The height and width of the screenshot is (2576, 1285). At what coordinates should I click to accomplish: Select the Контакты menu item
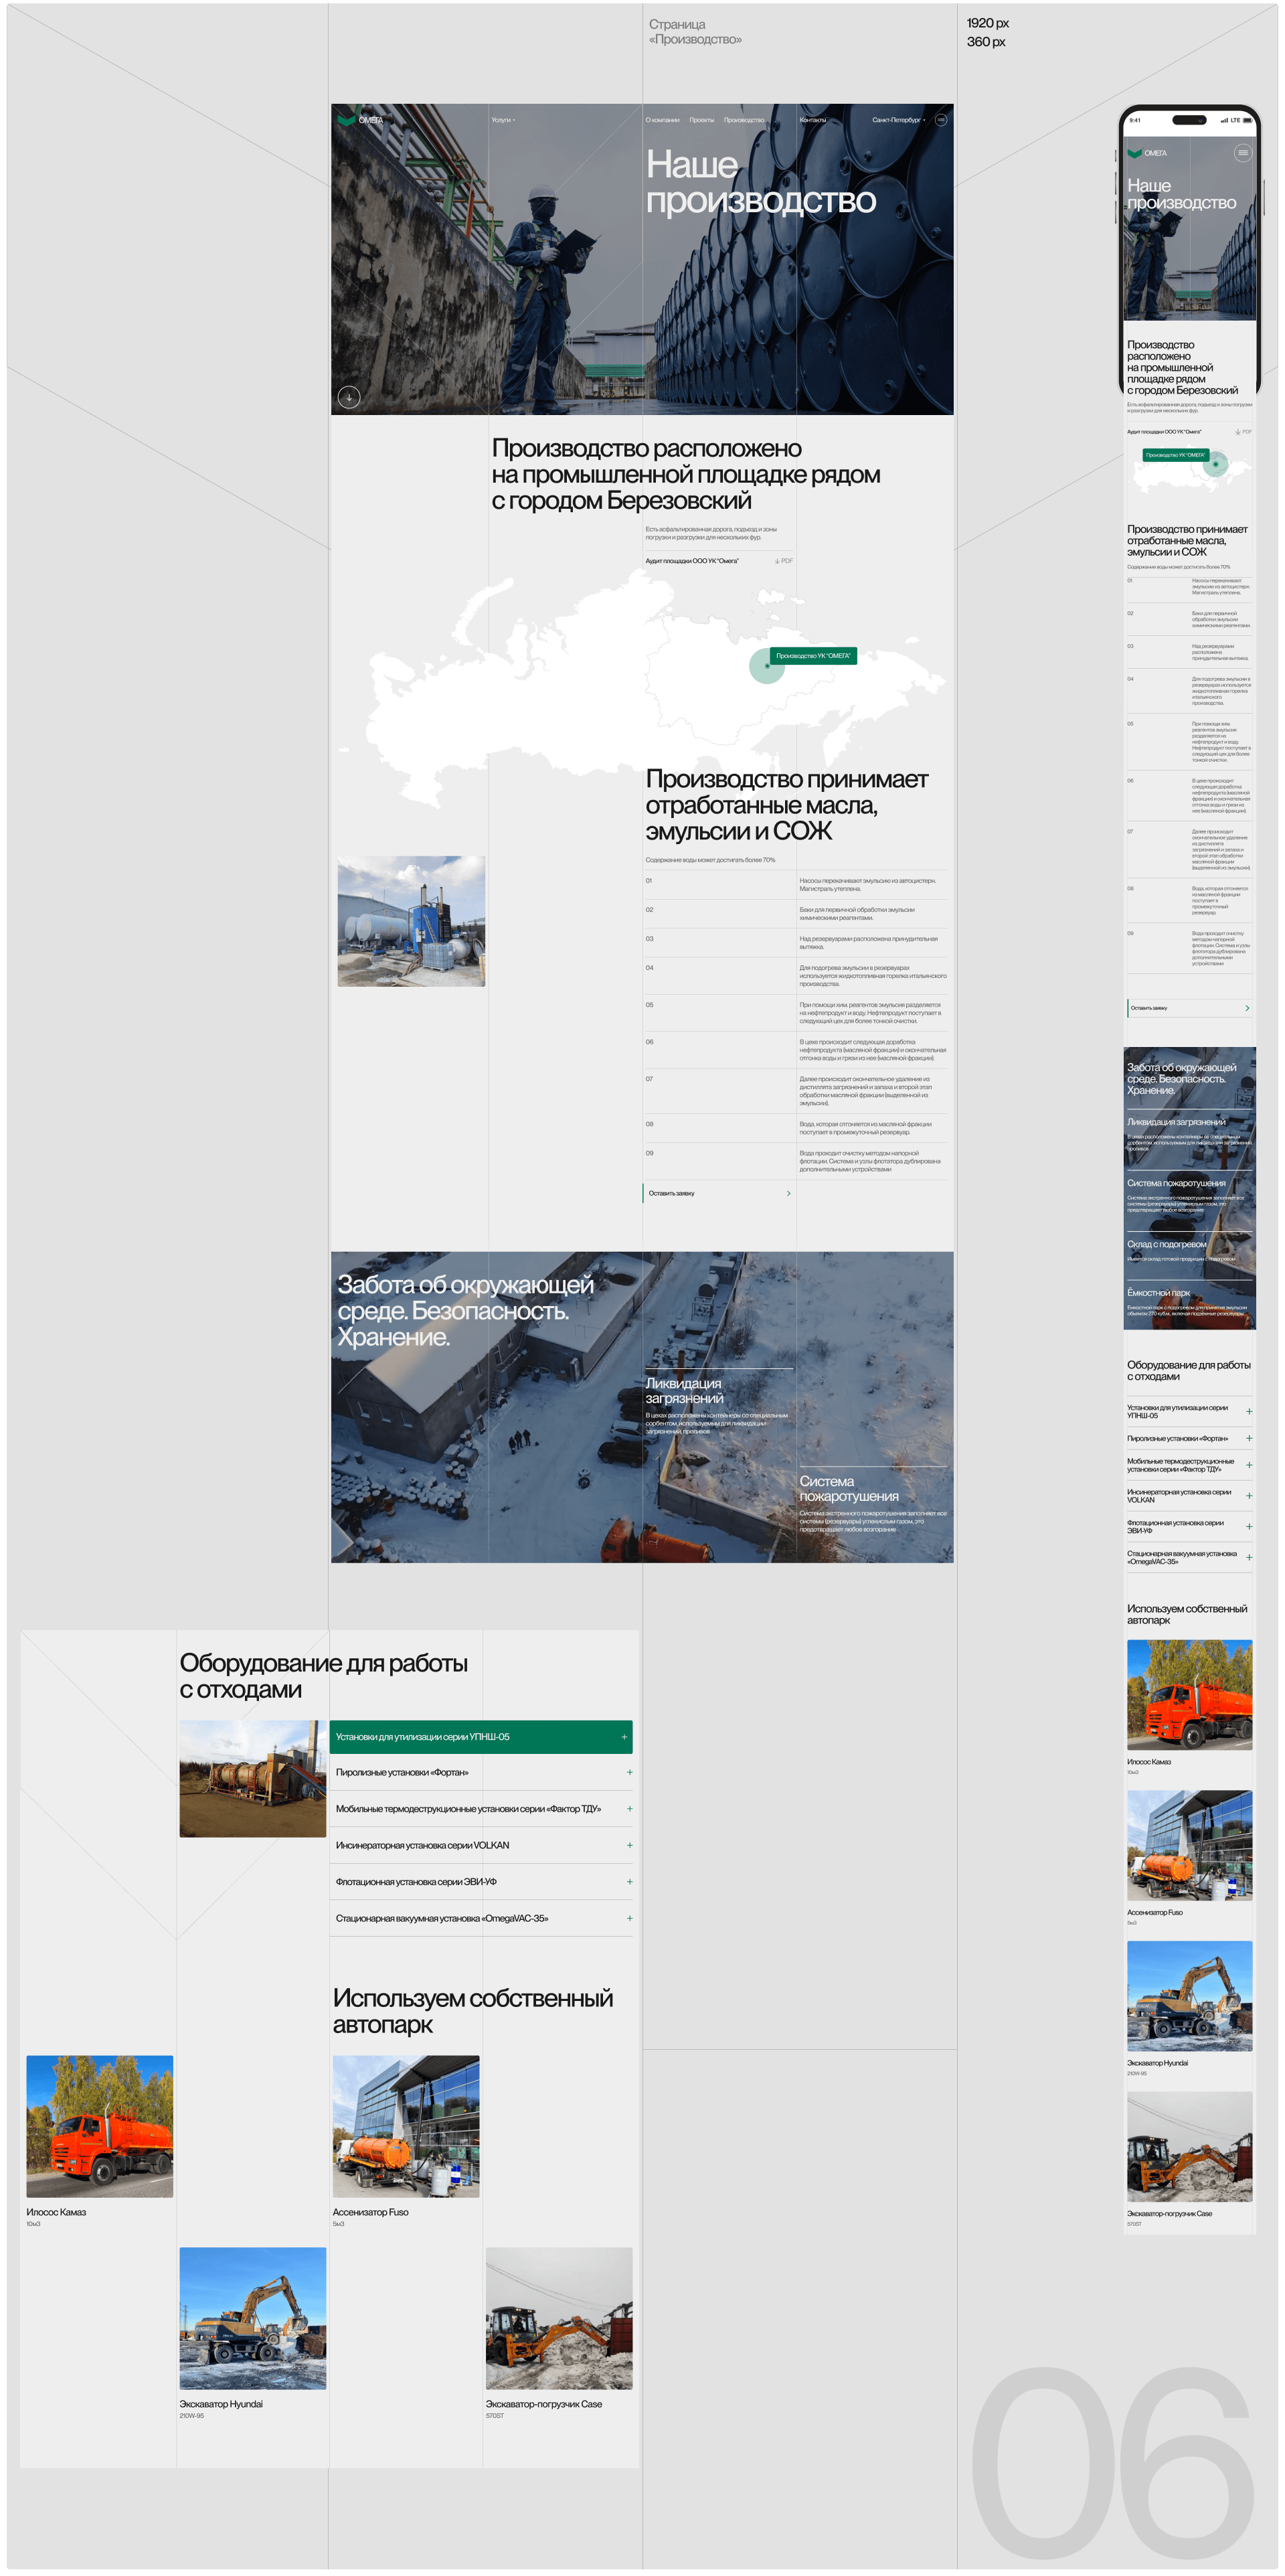coord(812,120)
